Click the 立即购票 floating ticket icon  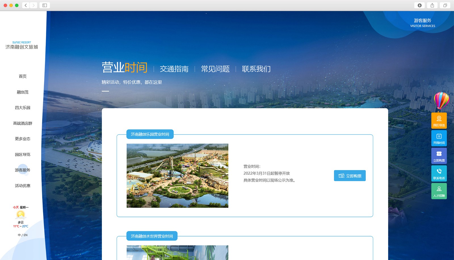(439, 156)
